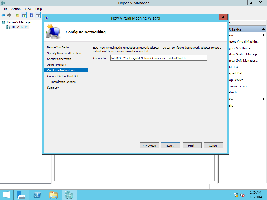
Task: Launch PowerShell from the taskbar
Action: [x=37, y=195]
